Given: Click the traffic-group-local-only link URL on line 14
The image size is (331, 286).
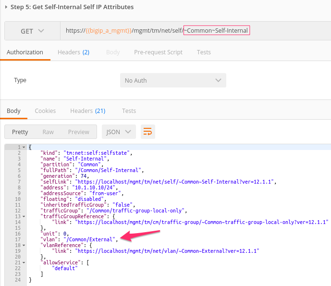Looking at the screenshot, I should click(x=202, y=222).
